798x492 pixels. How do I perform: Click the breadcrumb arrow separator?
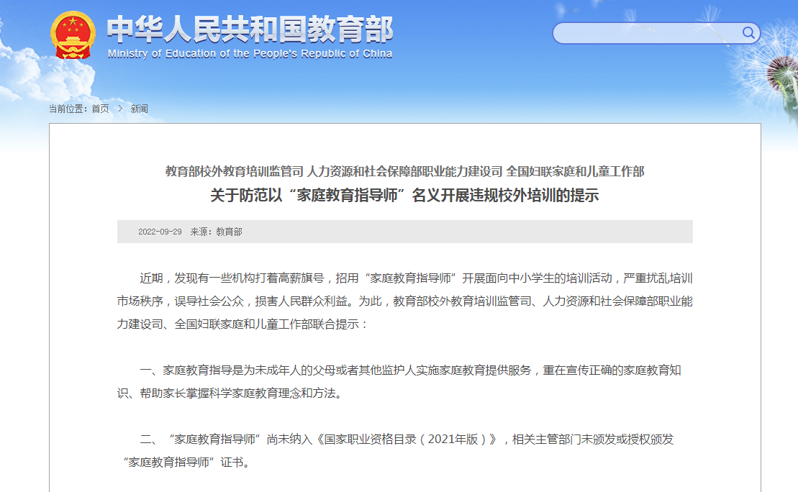[120, 109]
